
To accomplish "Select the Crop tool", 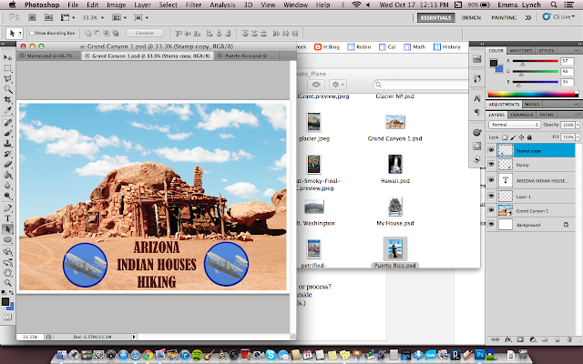I will coord(7,98).
